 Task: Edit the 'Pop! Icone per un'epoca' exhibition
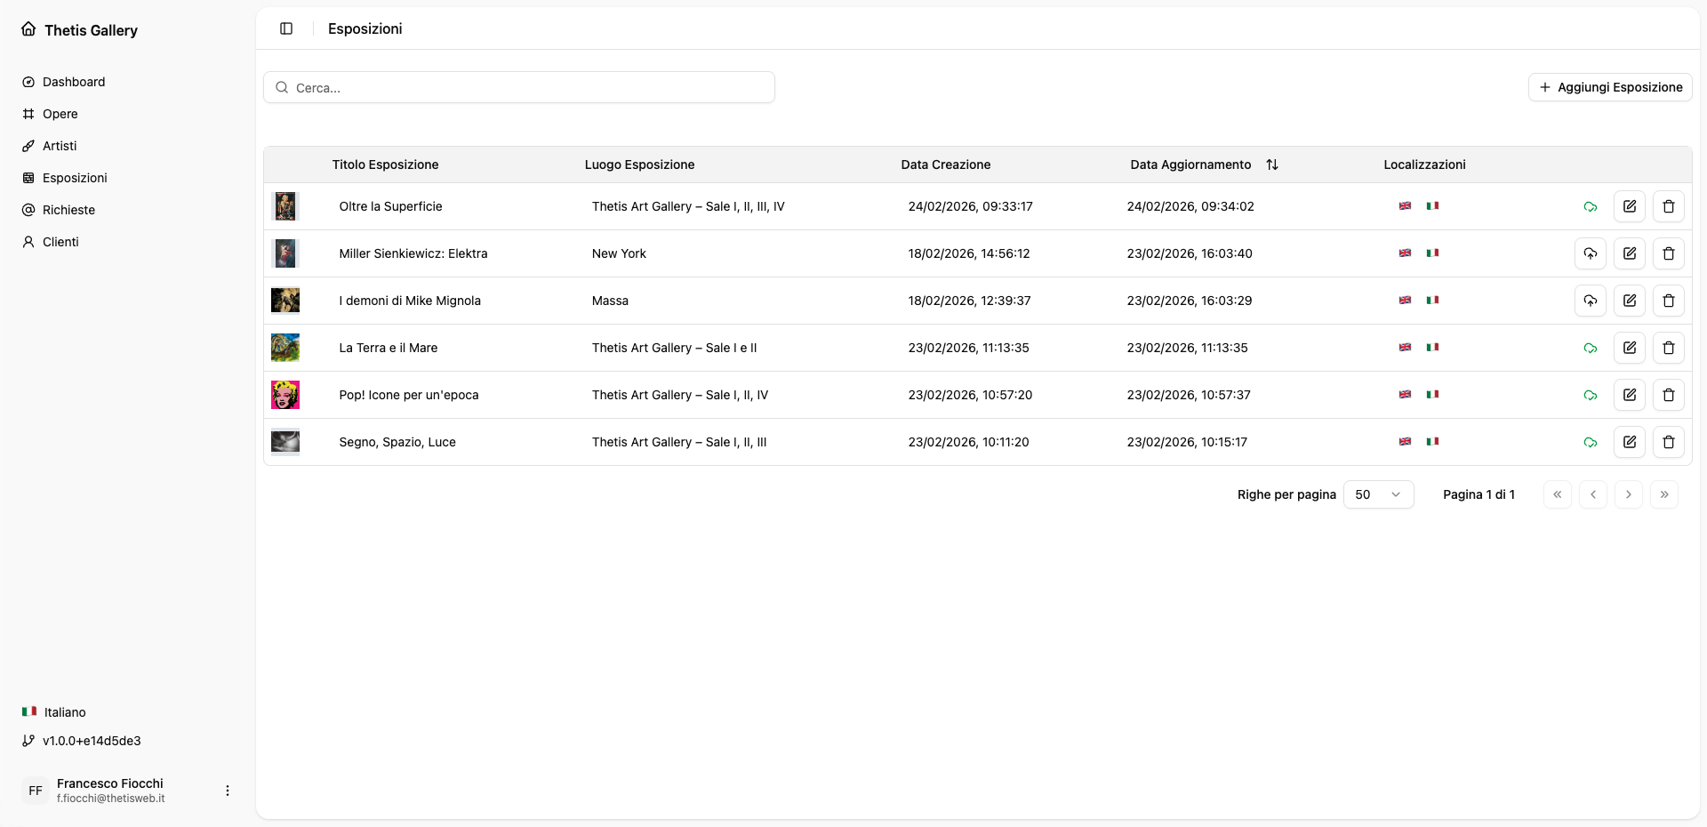(x=1629, y=395)
